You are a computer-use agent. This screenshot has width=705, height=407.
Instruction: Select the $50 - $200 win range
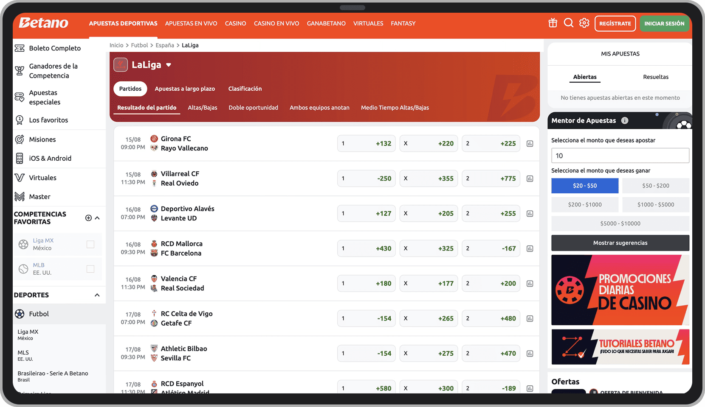656,186
